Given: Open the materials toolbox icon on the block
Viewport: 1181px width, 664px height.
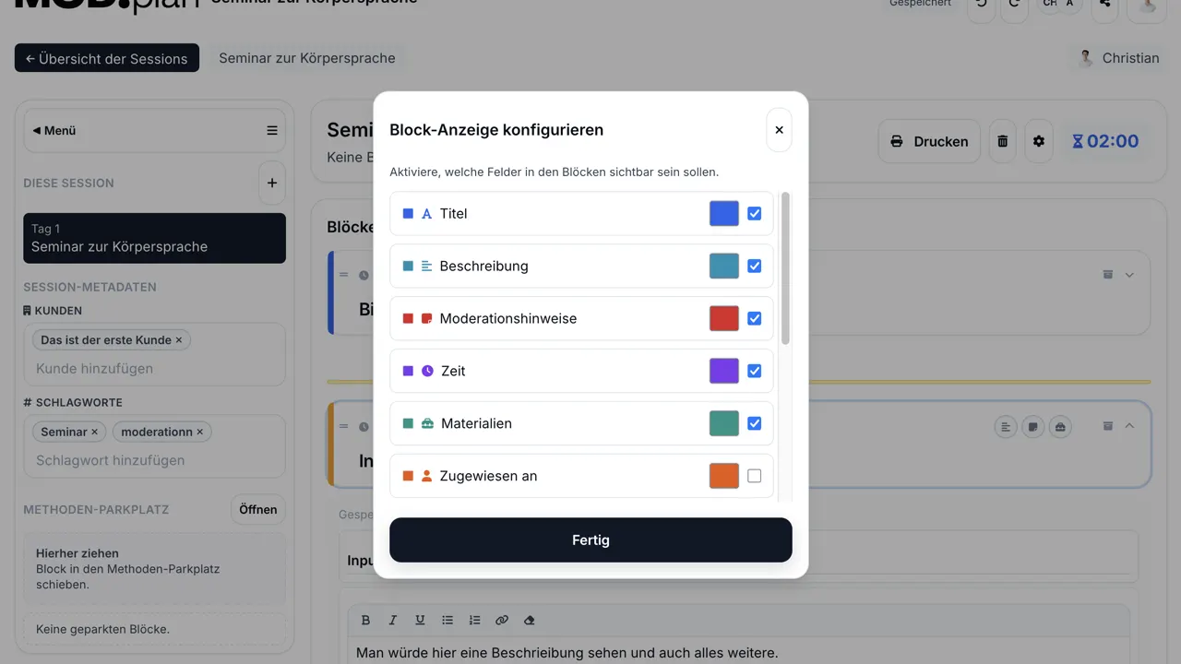Looking at the screenshot, I should (x=1060, y=426).
